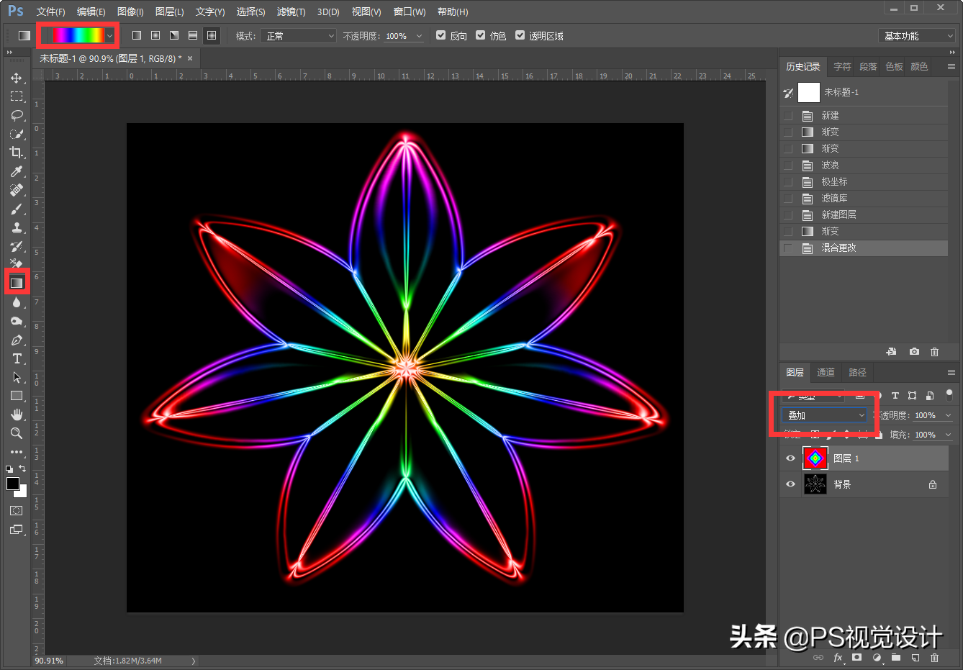
Task: Open the gradient picker dropdown arrow
Action: [109, 35]
